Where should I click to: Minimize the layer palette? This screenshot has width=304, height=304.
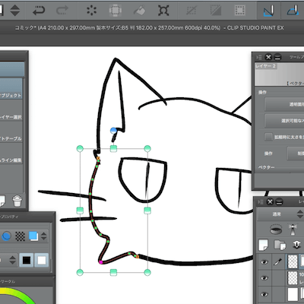point(279,201)
